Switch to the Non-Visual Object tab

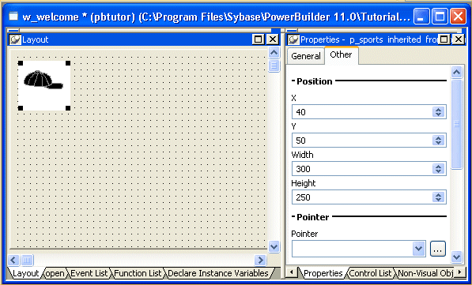[x=425, y=273]
